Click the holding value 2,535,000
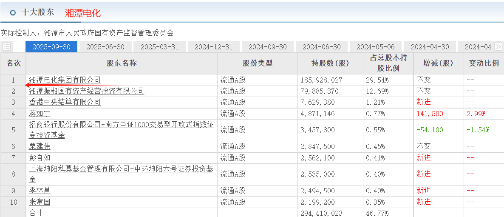This screenshot has height=217, width=504. 317,174
